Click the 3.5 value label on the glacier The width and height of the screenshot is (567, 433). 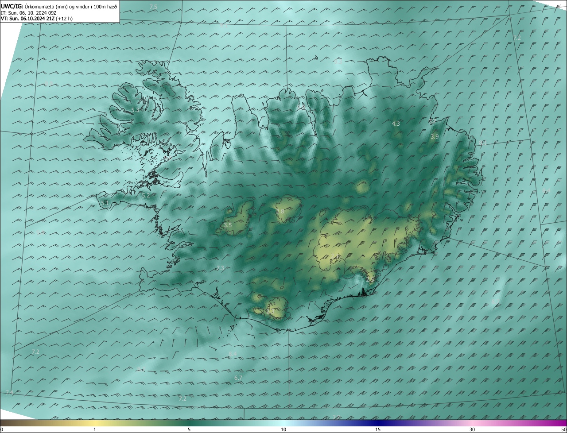[228, 225]
